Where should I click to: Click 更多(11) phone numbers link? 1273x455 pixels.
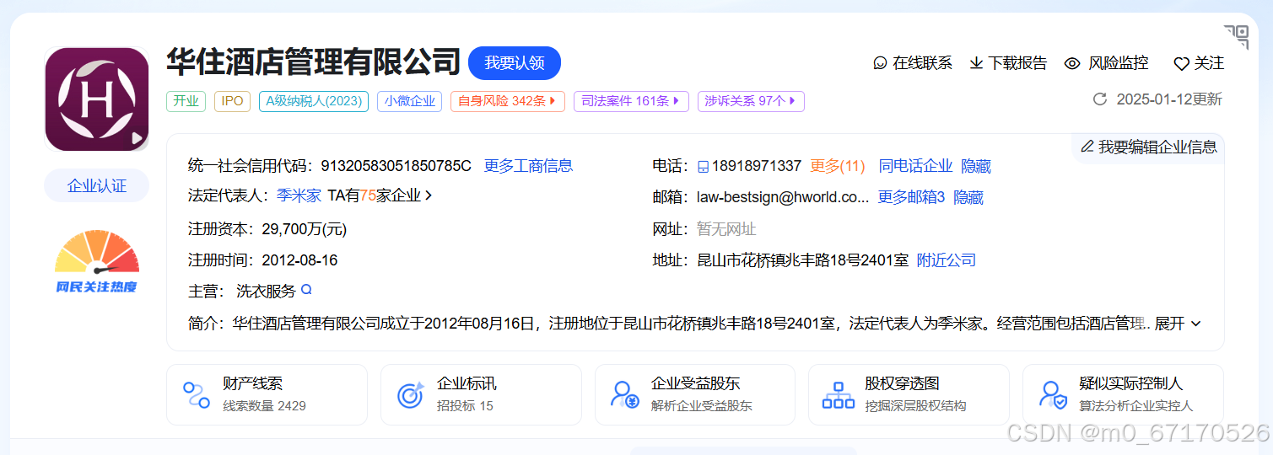pos(838,166)
